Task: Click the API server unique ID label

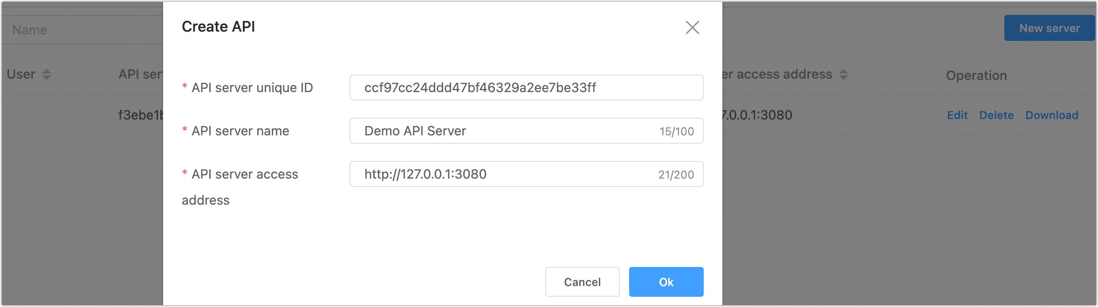Action: point(252,87)
